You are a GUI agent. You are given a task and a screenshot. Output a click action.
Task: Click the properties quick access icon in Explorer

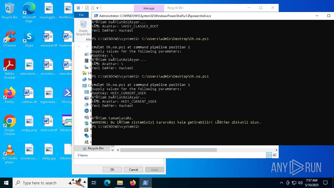[87, 8]
